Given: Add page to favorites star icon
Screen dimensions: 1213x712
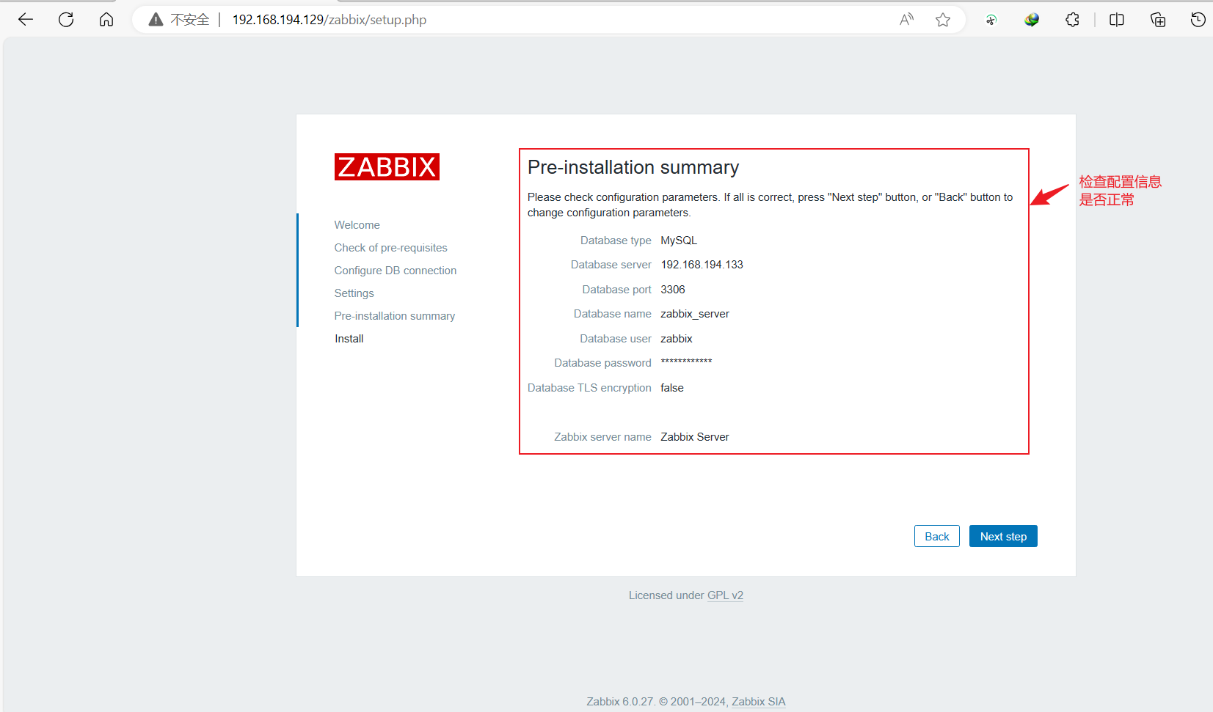Looking at the screenshot, I should pos(943,20).
